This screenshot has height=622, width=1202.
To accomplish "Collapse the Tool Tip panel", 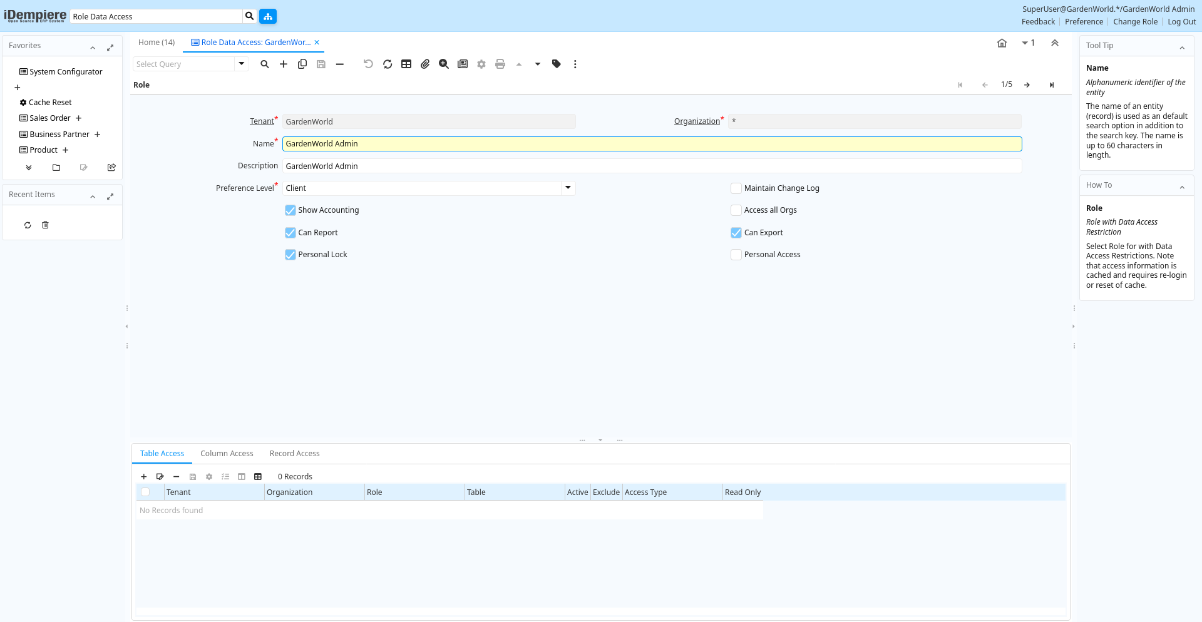I will 1182,46.
